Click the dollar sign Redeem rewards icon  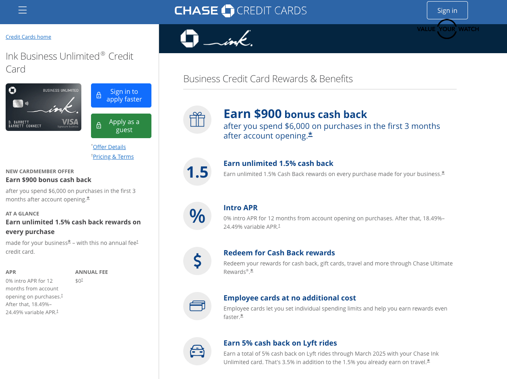click(197, 261)
